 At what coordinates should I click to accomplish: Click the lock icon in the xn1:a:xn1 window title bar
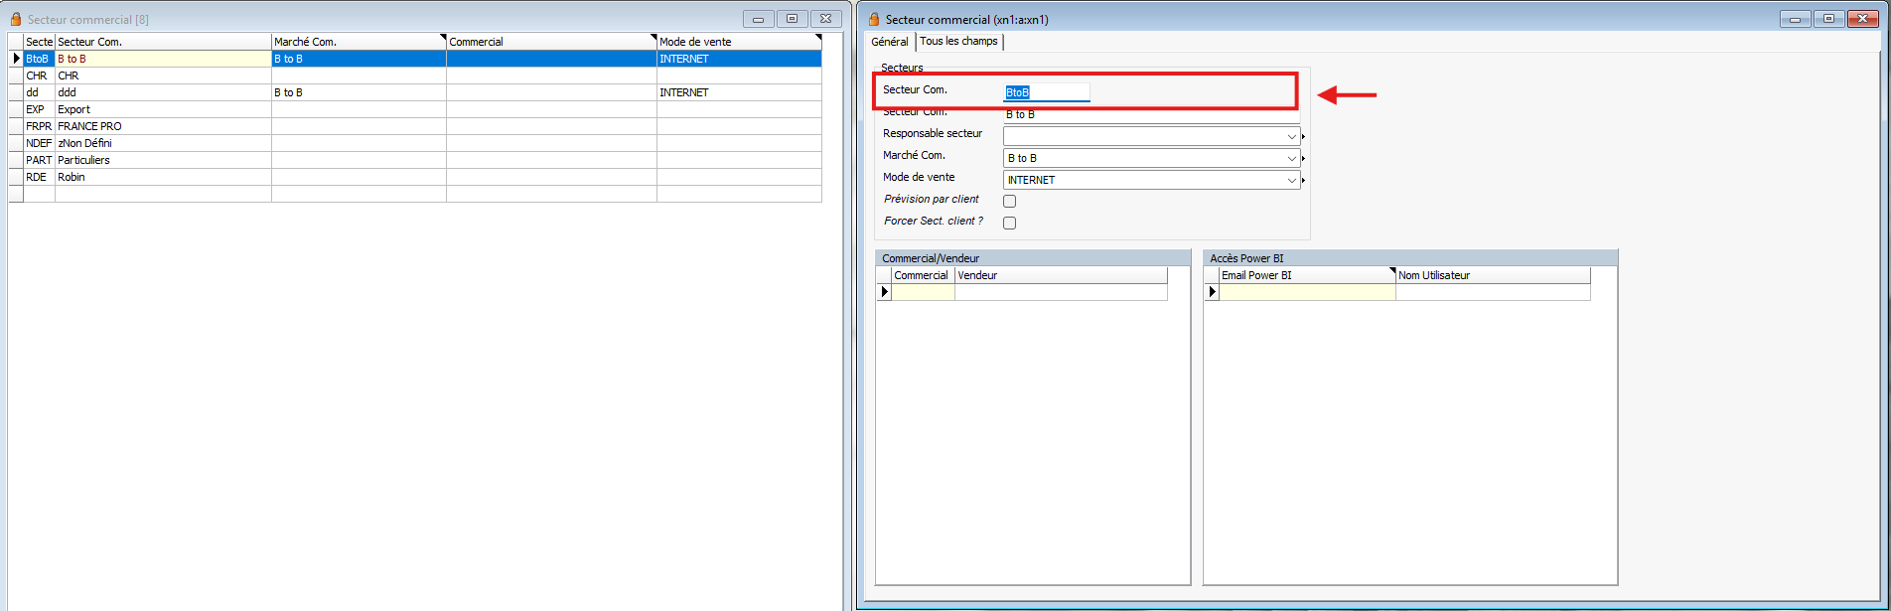click(x=874, y=19)
